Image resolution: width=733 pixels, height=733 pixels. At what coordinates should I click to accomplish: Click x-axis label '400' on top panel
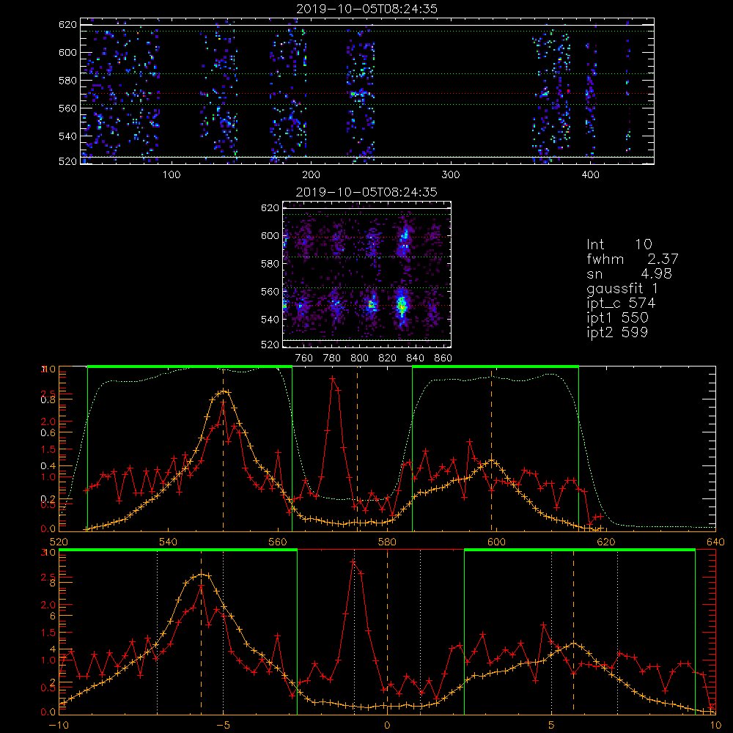coord(590,174)
